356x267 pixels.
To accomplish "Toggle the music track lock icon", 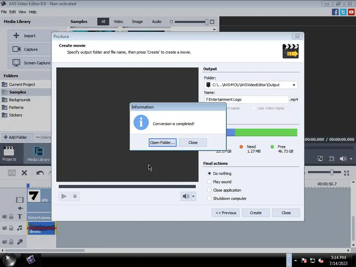I will 11,228.
